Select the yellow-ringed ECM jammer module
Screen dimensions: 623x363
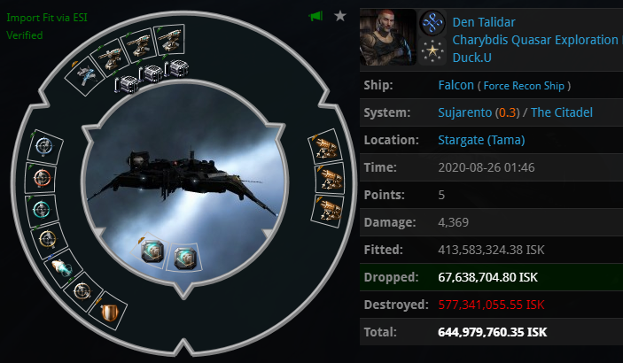pyautogui.click(x=48, y=239)
